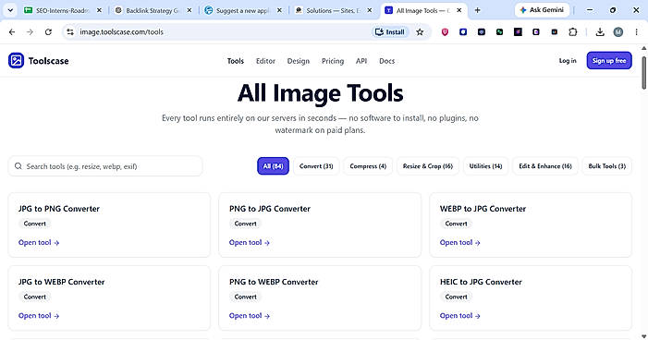Open tool for PNG to JPG Converter
Image resolution: width=648 pixels, height=340 pixels.
pos(250,242)
